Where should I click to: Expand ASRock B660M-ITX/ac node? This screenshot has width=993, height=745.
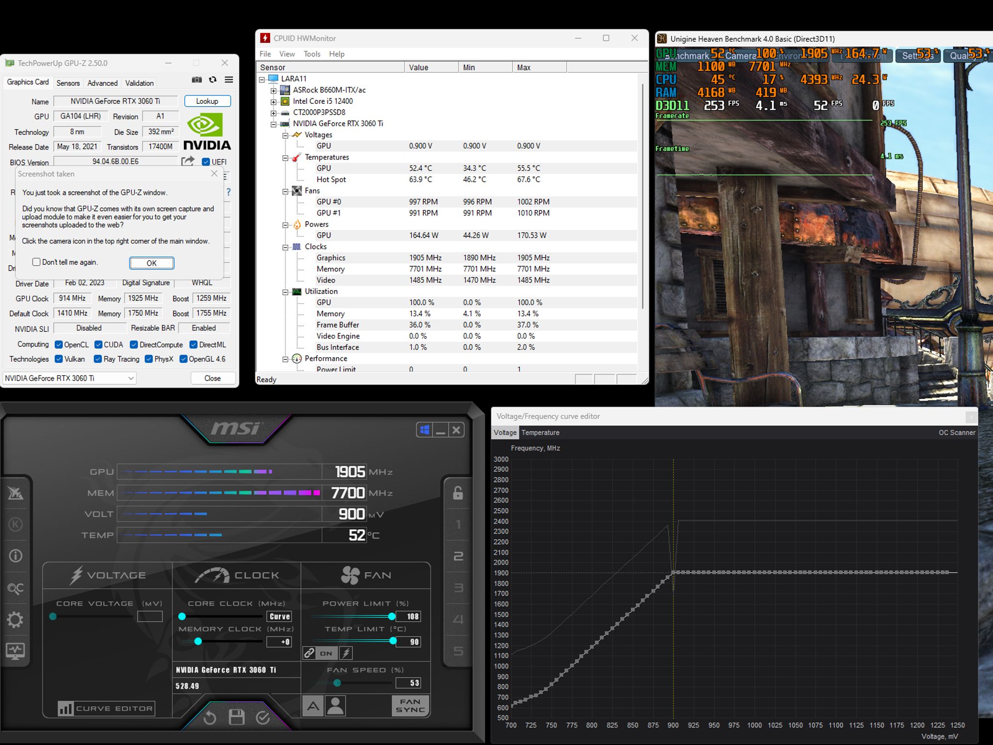[x=273, y=91]
